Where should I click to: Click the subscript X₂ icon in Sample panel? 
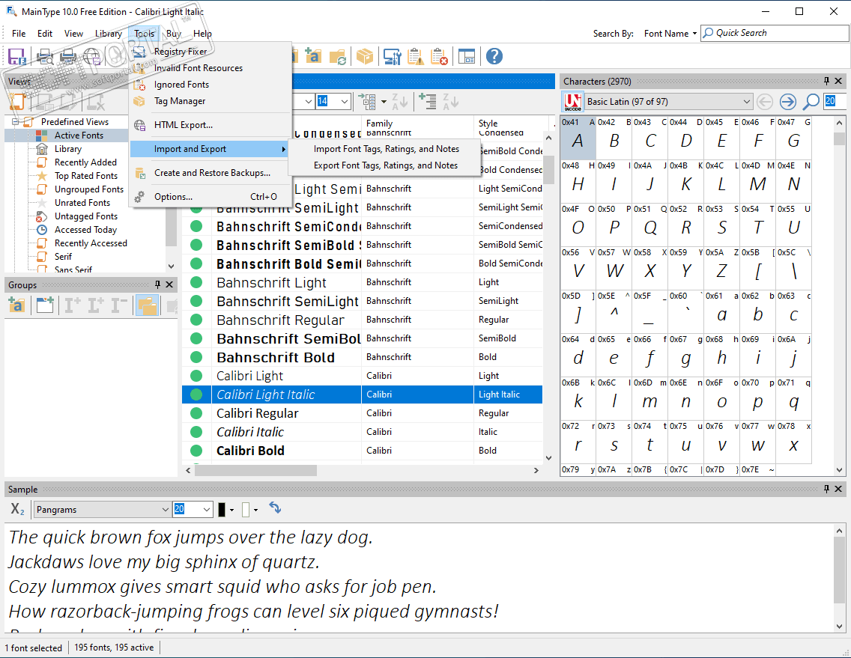tap(17, 509)
